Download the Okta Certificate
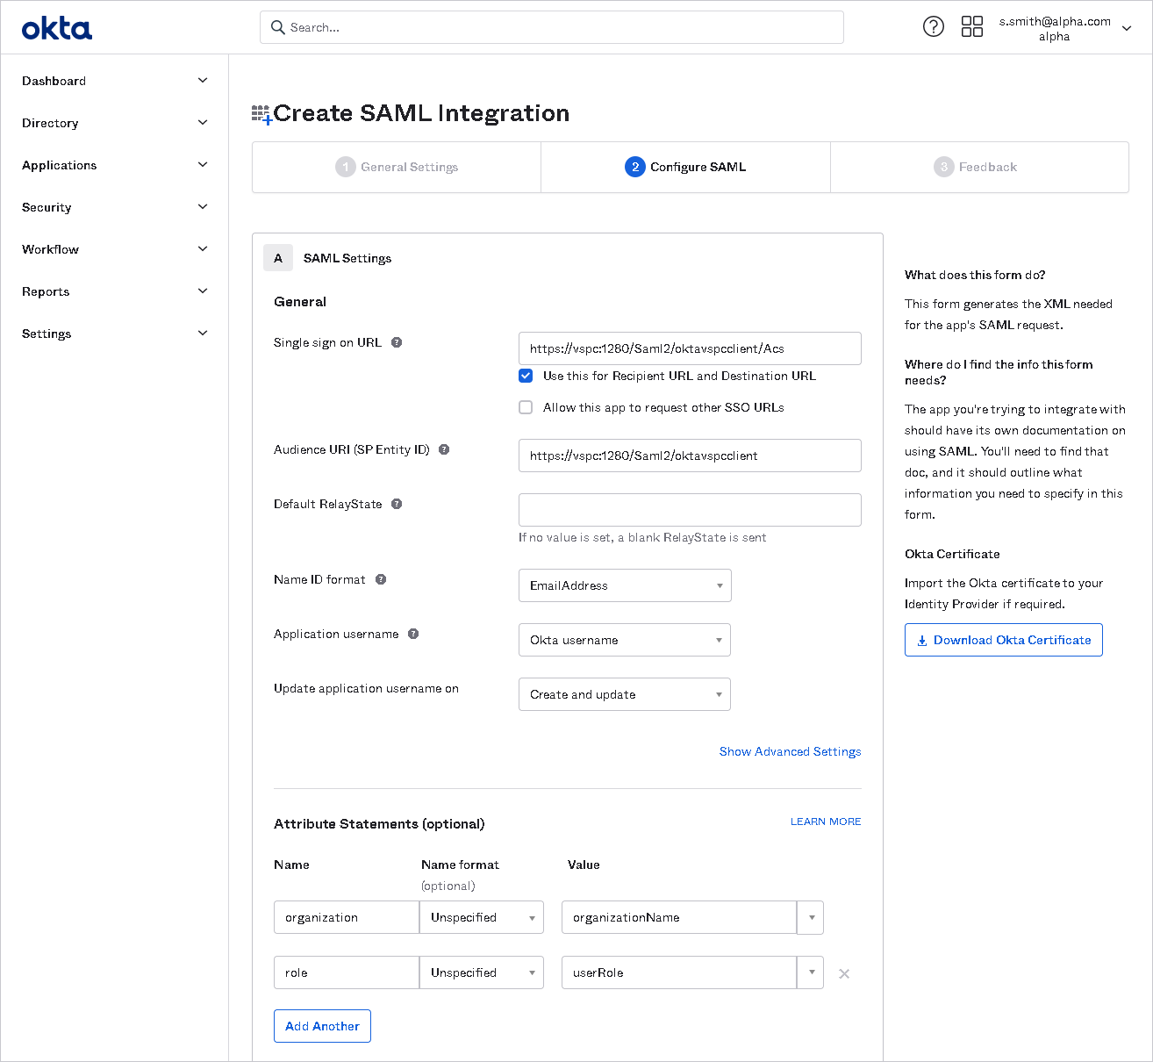 pyautogui.click(x=1003, y=640)
